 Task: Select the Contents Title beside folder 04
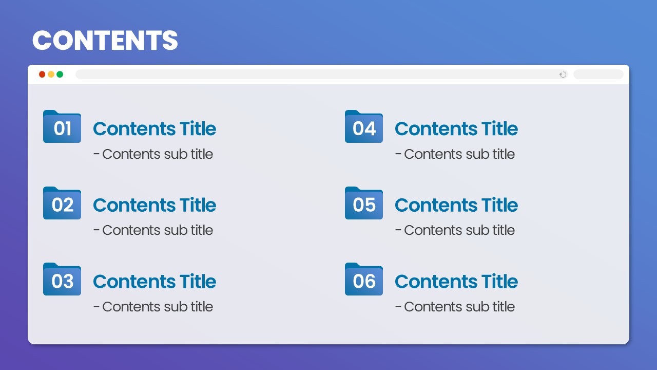point(456,128)
